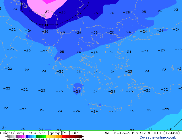Click the -29 temperature value
The height and width of the screenshot is (140, 182).
30,11
